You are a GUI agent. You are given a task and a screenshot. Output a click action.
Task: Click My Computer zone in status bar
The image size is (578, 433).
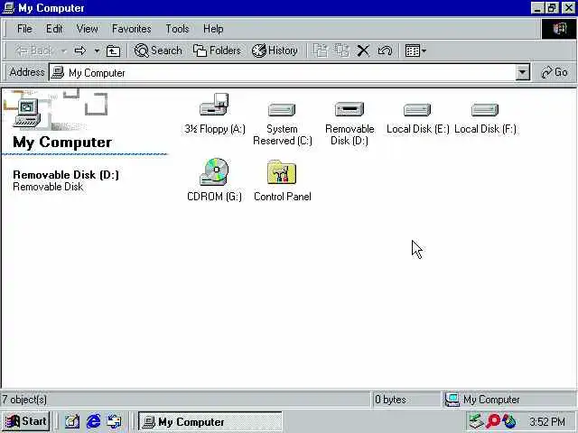509,400
